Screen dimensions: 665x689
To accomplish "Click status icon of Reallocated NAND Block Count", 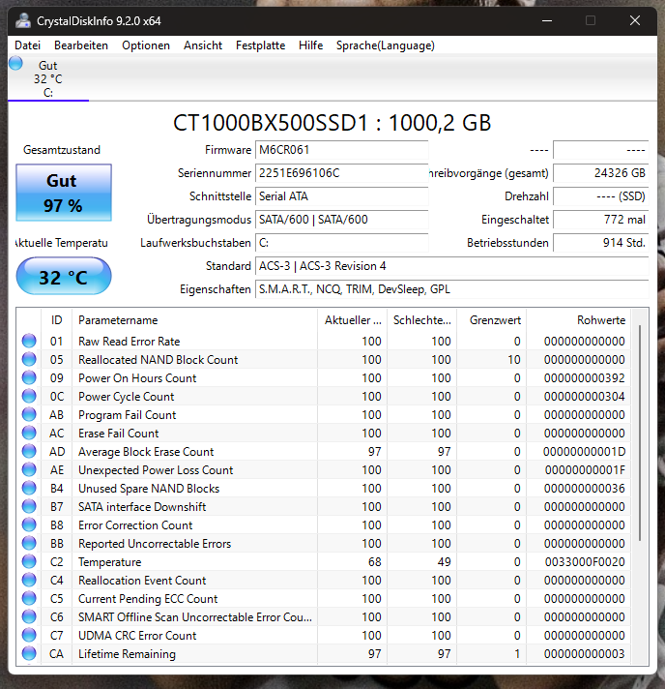I will click(29, 359).
